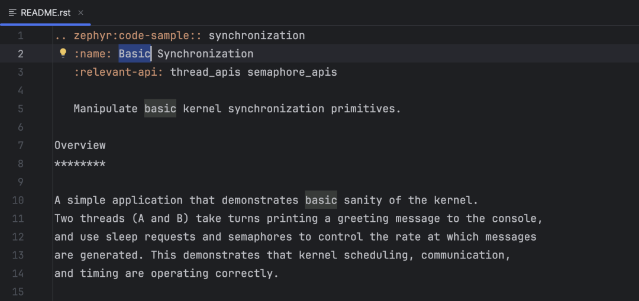Click the word "Synchronization" on line 2
The image size is (639, 301).
pos(205,54)
